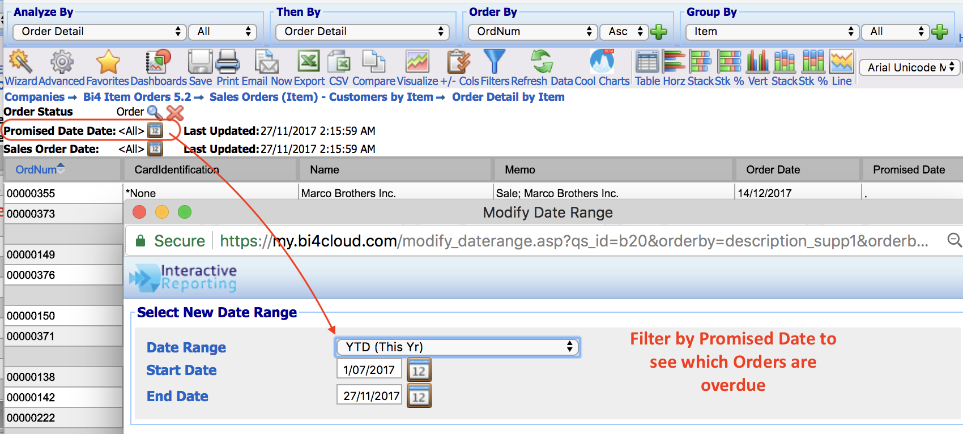The image size is (963, 434).
Task: Click End Date field 27/11/2017
Action: pos(369,395)
